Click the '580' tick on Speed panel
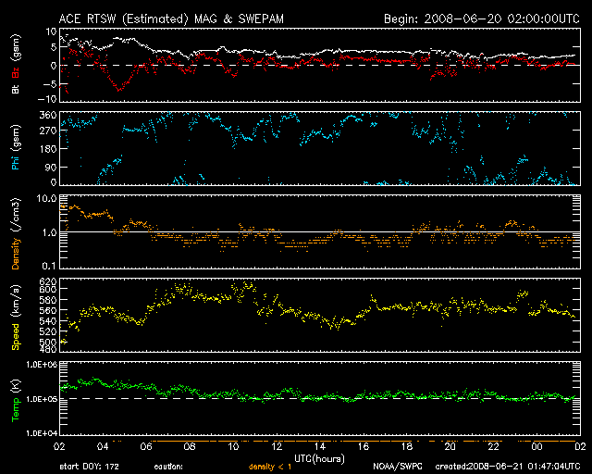592x474 pixels. pos(48,300)
